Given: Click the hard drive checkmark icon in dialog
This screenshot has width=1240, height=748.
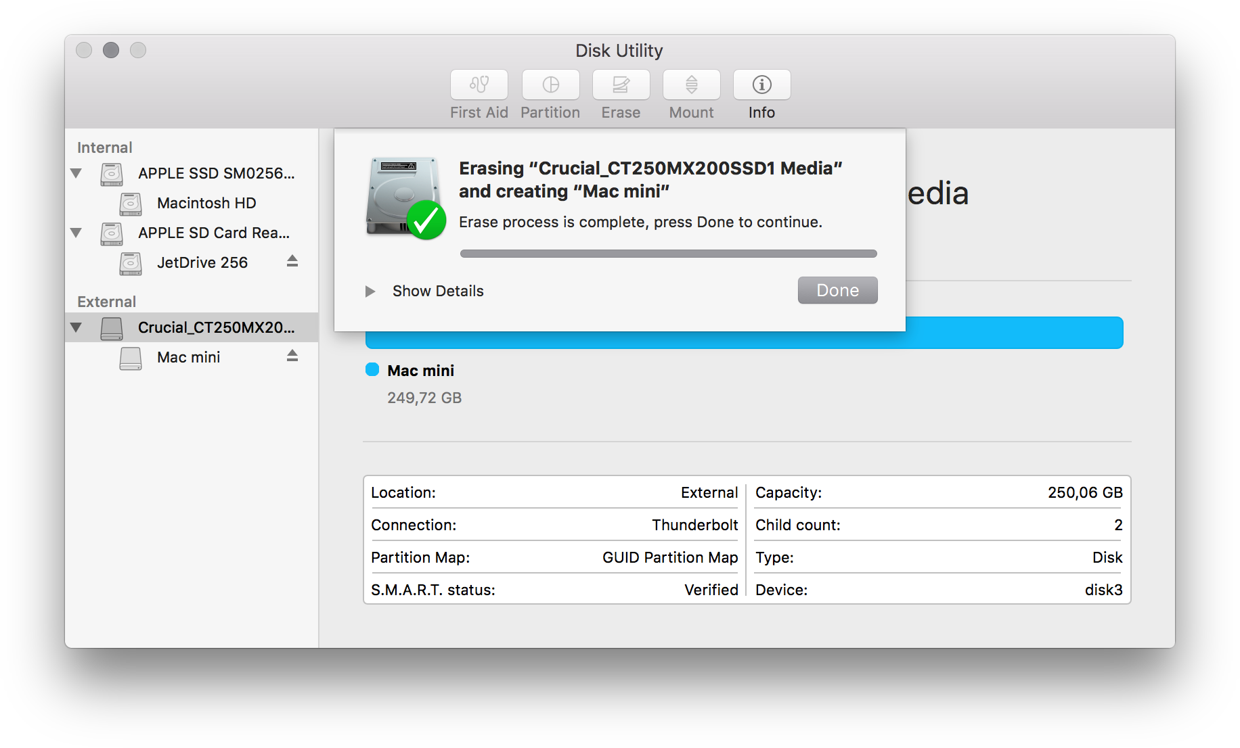Looking at the screenshot, I should tap(405, 198).
